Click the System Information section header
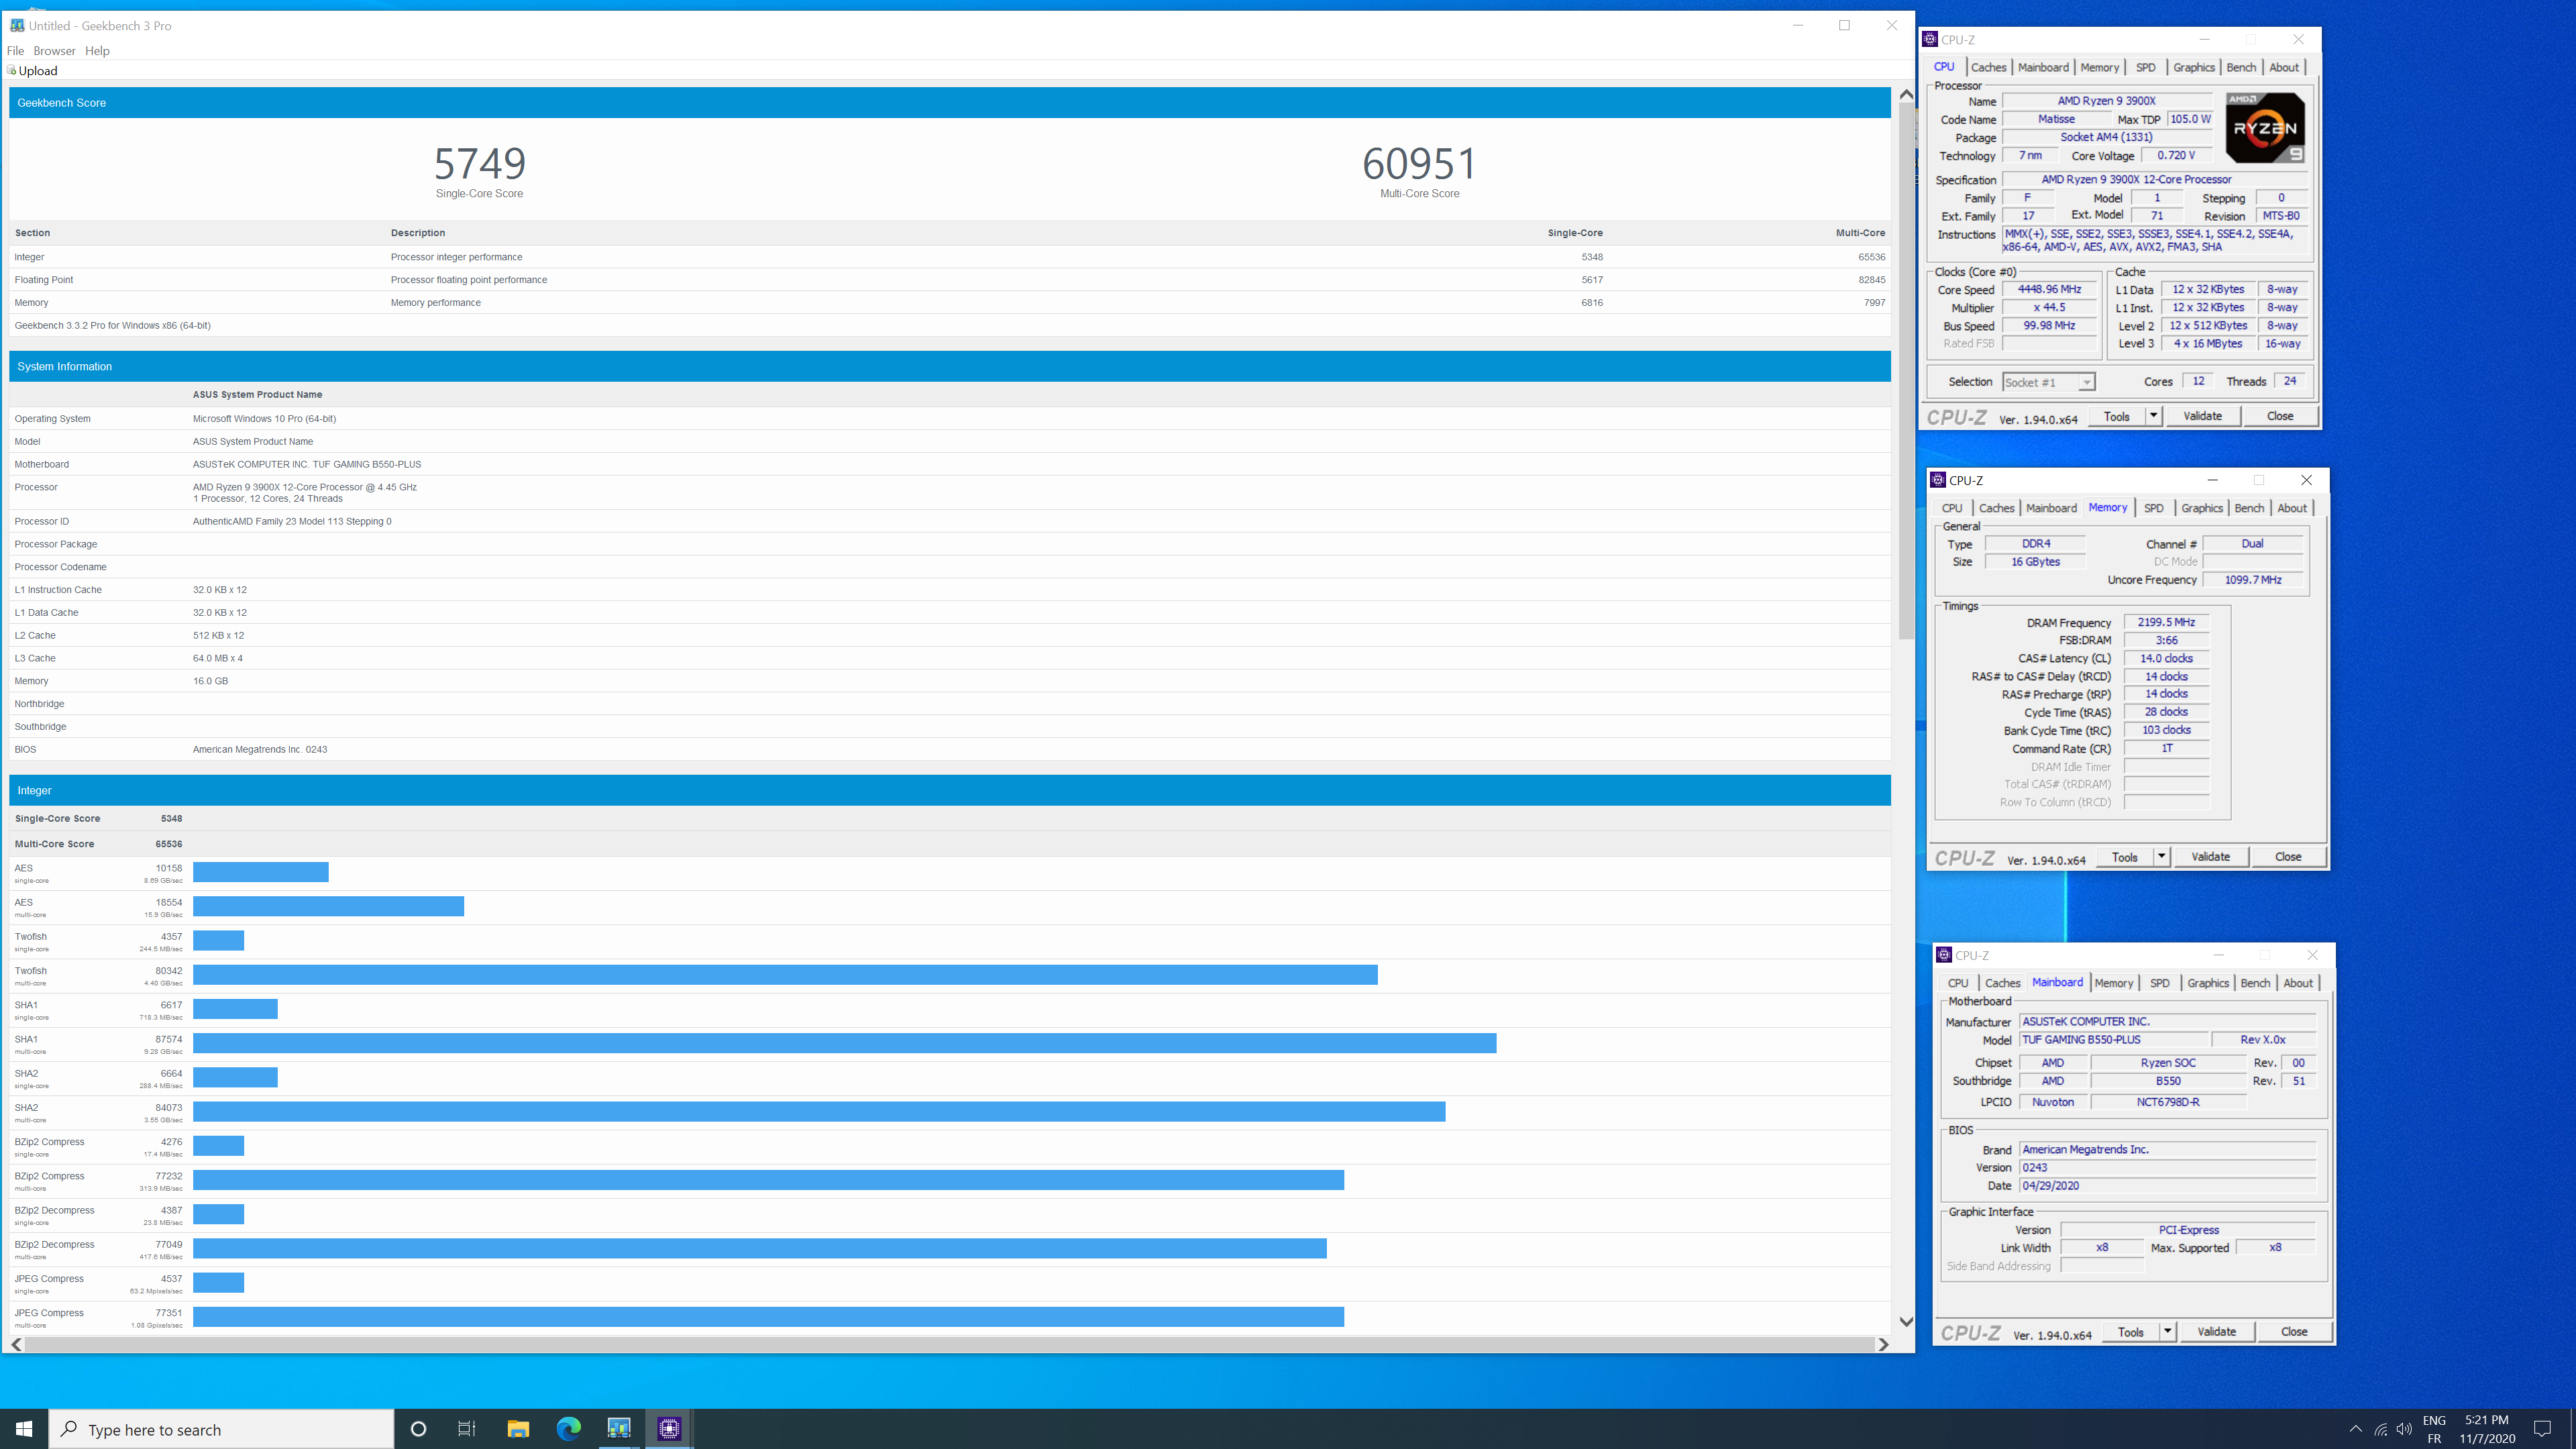 click(x=950, y=366)
